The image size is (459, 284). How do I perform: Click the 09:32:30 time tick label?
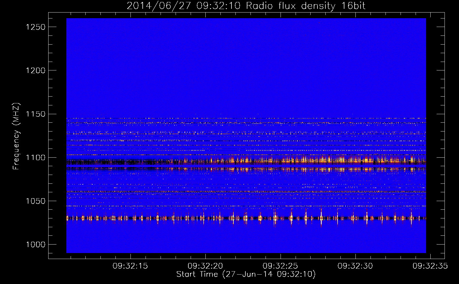click(x=355, y=266)
